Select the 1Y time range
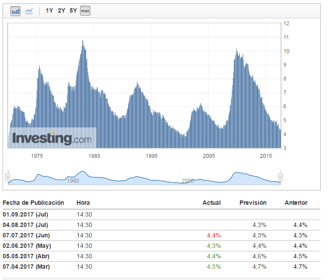Viewport: 329px width, 280px height. 50,10
